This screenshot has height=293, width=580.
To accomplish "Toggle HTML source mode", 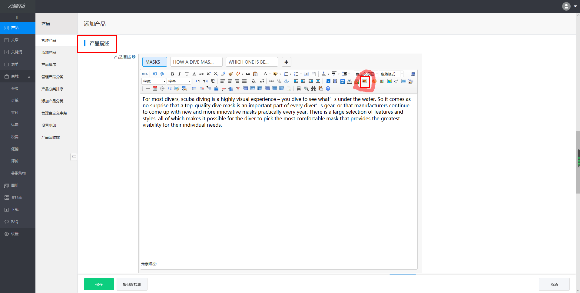I will click(145, 74).
